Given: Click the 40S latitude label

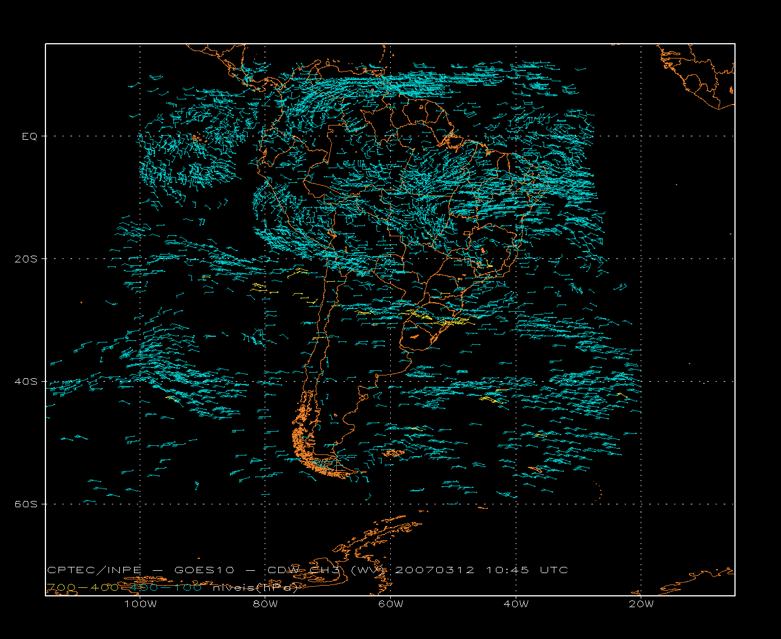Looking at the screenshot, I should point(26,382).
